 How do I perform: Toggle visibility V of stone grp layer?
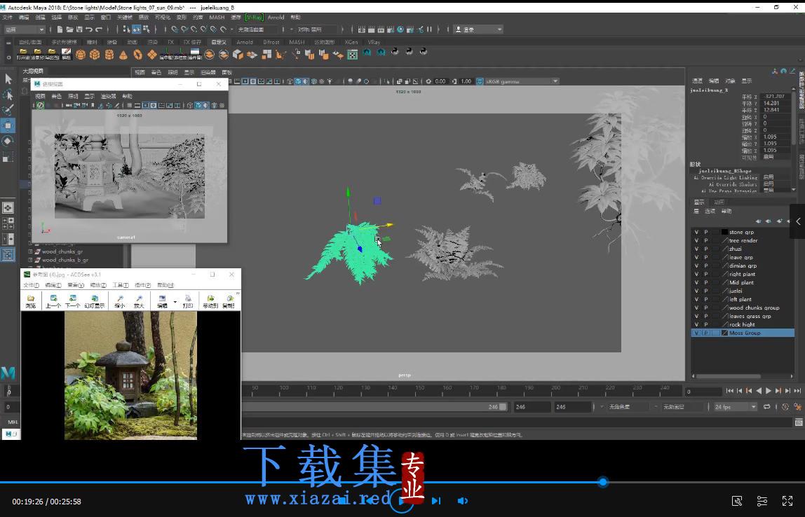[697, 232]
